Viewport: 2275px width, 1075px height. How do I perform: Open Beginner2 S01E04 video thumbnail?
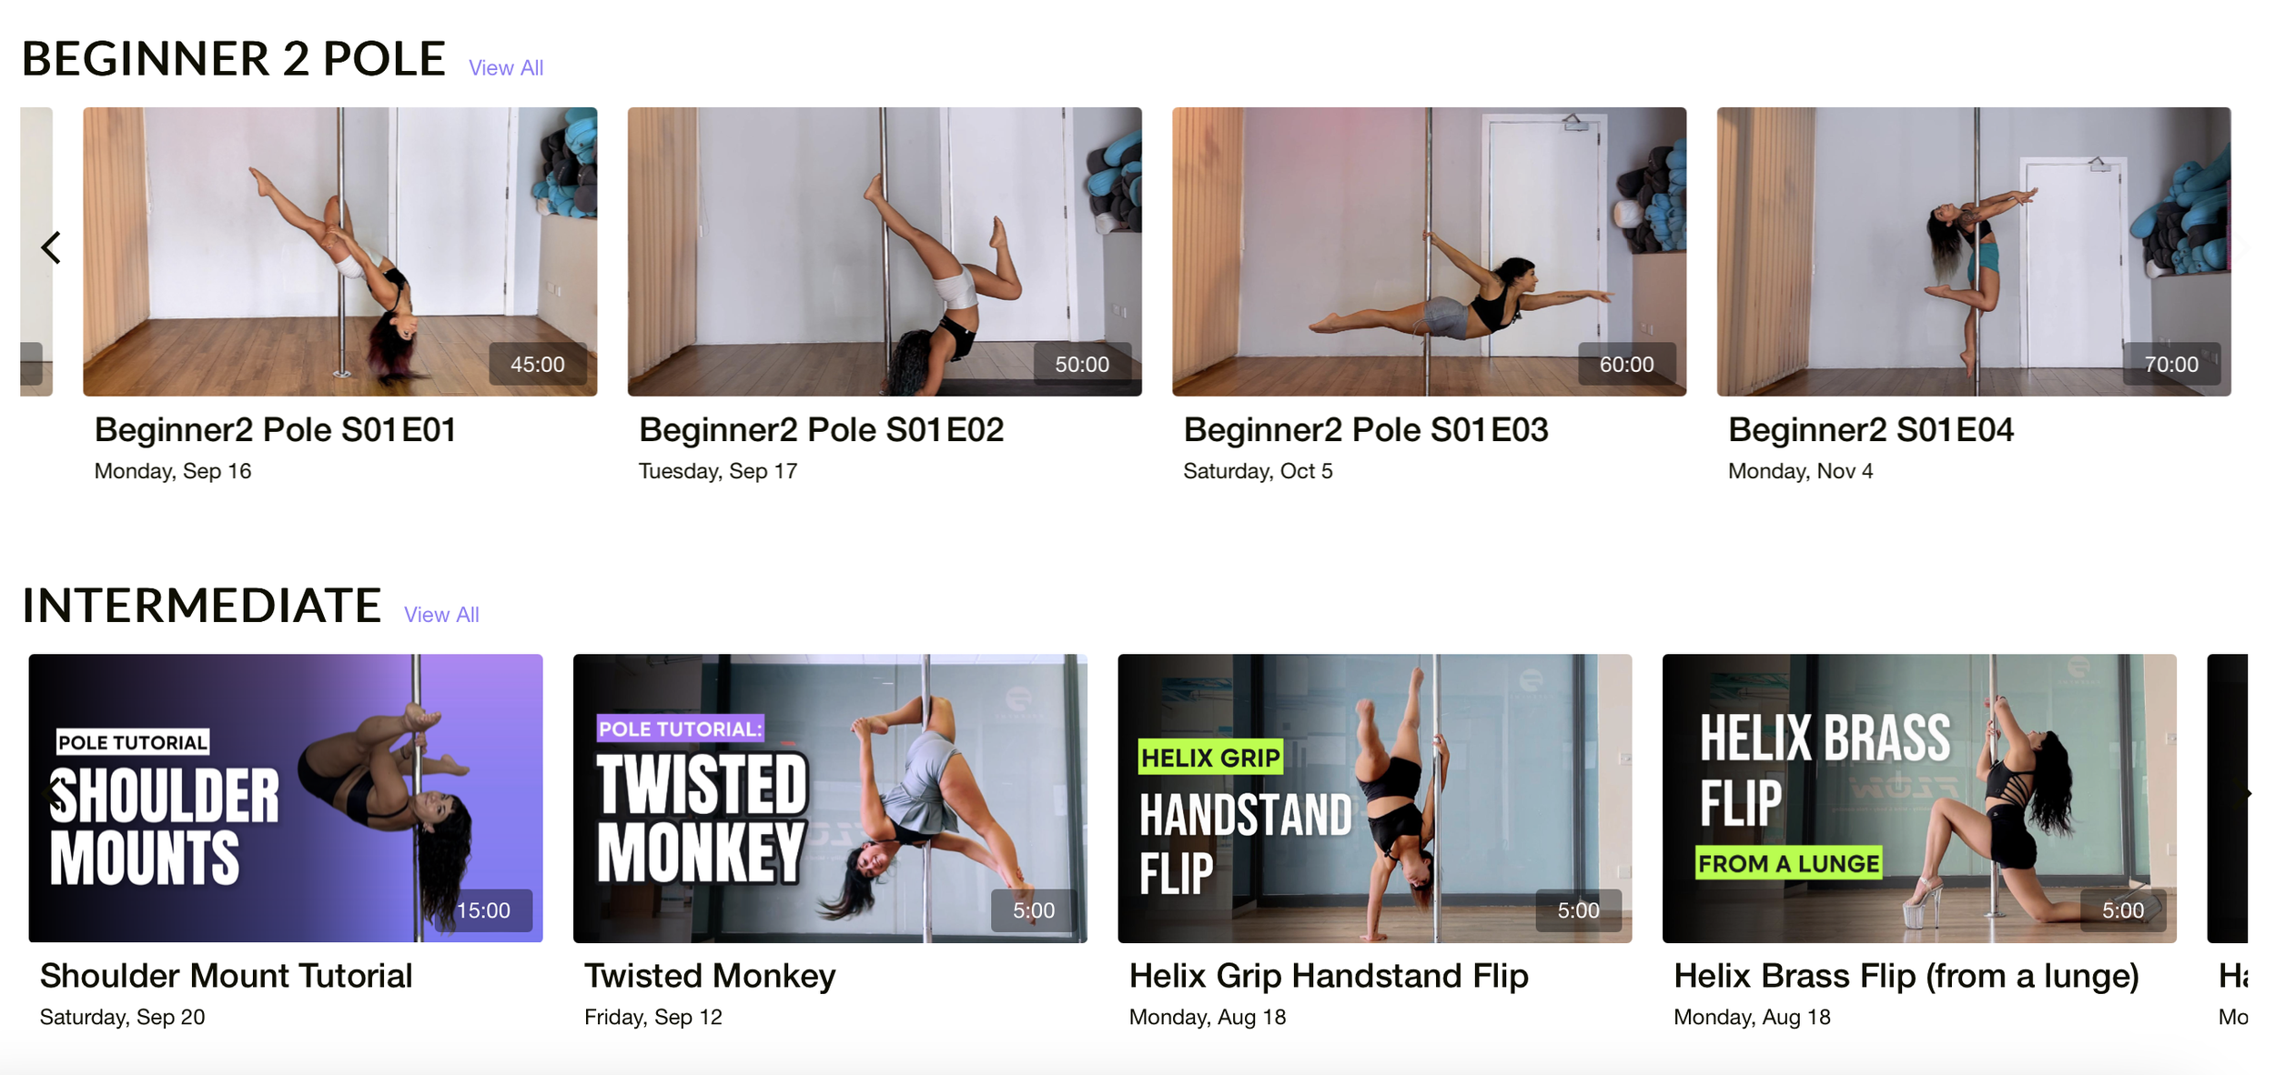(1974, 252)
